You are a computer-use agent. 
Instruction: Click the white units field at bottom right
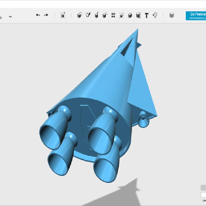click(x=203, y=195)
